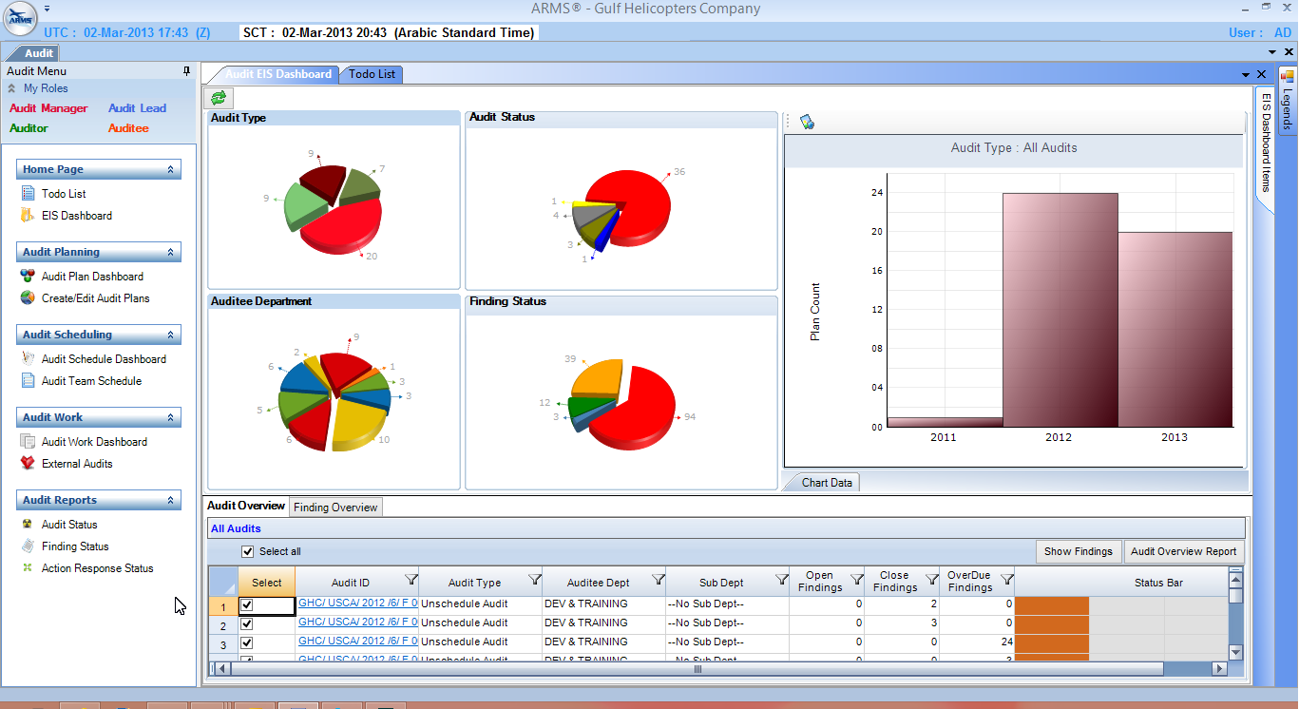Click the Audit Team Schedule icon
1299x709 pixels.
(x=28, y=381)
